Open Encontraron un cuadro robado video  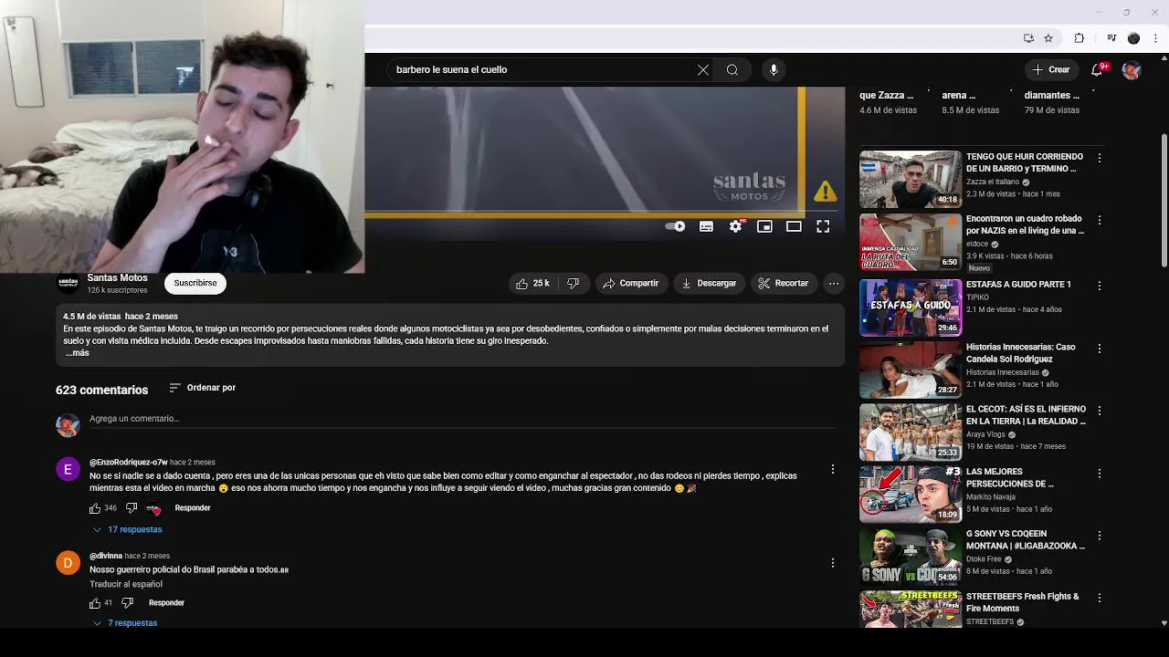click(911, 242)
